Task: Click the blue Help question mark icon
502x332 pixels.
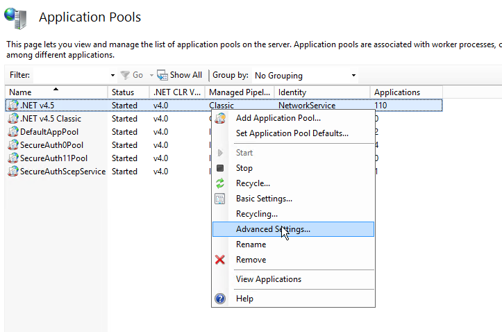Action: [220, 299]
